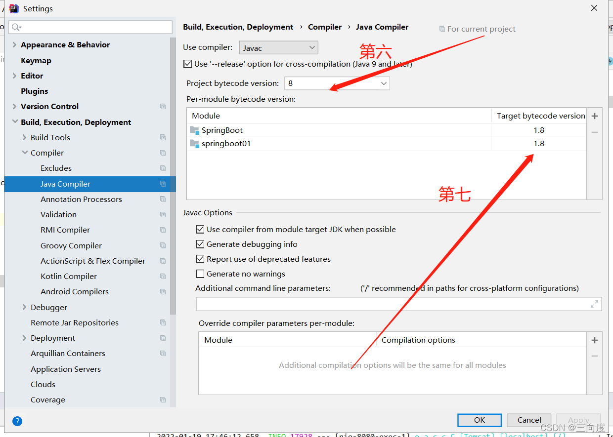Image resolution: width=613 pixels, height=437 pixels.
Task: Click the project-level icon next to Build Tools
Action: point(163,137)
